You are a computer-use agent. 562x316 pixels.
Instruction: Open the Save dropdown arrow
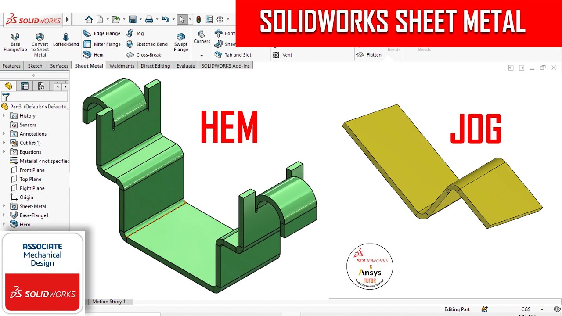[x=140, y=20]
